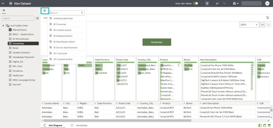273x128 pixels.
Task: Toggle the left split panel layout icon
Action: tap(260, 125)
